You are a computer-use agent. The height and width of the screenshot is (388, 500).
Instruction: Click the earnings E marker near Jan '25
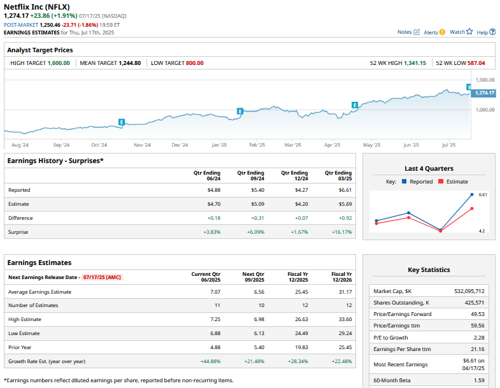pos(239,111)
